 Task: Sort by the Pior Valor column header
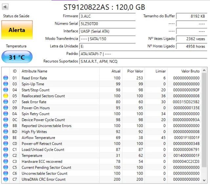click(134, 71)
